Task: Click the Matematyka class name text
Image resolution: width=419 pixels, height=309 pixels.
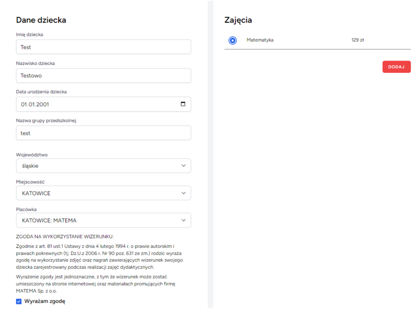Action: tap(260, 40)
